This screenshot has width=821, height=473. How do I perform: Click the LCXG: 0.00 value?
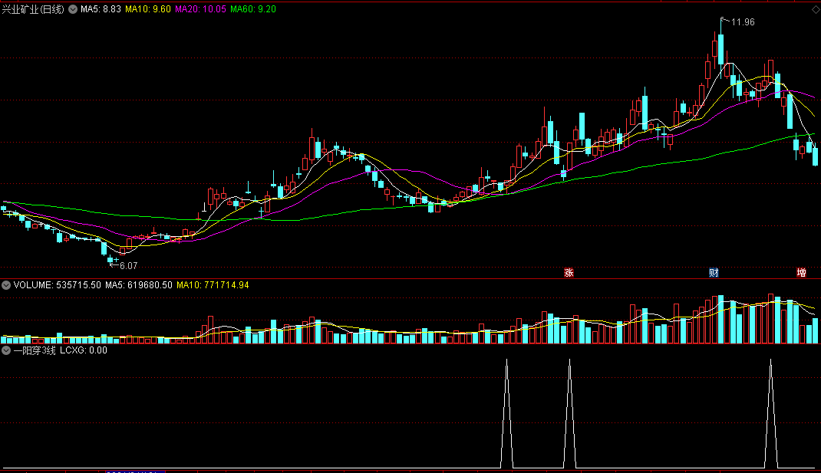pos(84,350)
